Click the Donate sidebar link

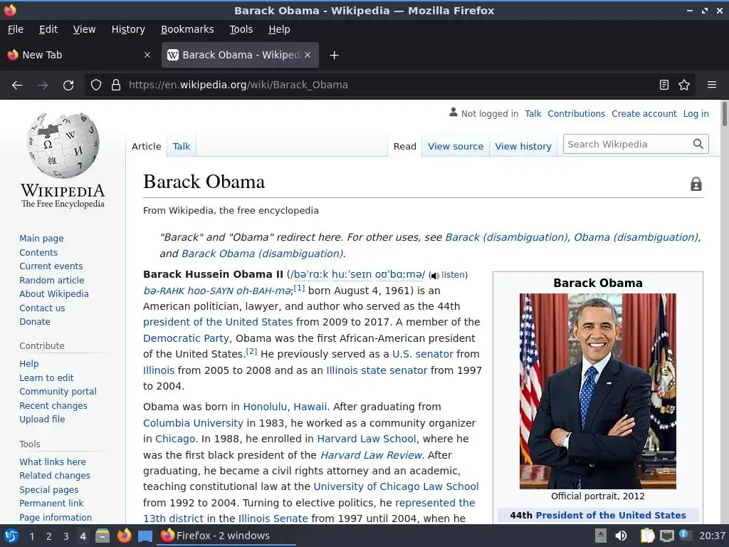point(35,321)
